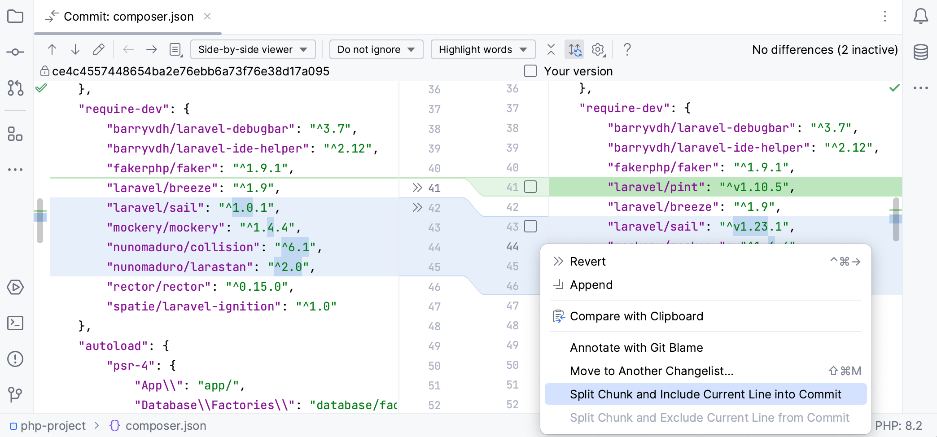937x437 pixels.
Task: Open the Problems view from the sidebar
Action: point(15,358)
